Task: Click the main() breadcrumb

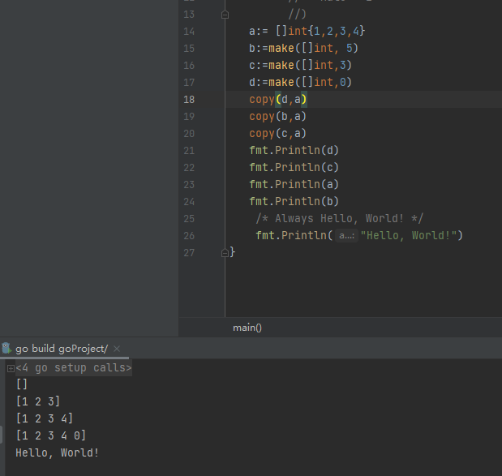Action: [x=247, y=328]
